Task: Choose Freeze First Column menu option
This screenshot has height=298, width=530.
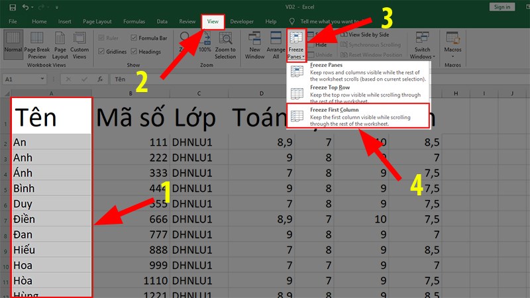Action: pyautogui.click(x=358, y=117)
